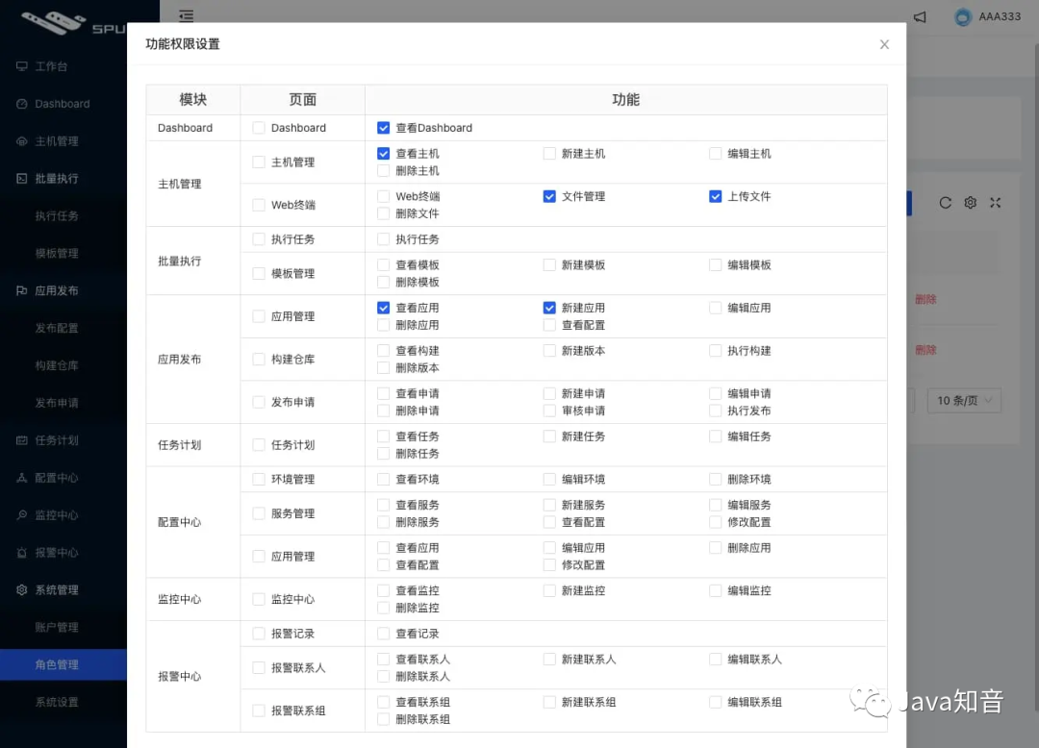Select 角色管理 in the sidebar
The width and height of the screenshot is (1039, 748).
click(x=63, y=664)
